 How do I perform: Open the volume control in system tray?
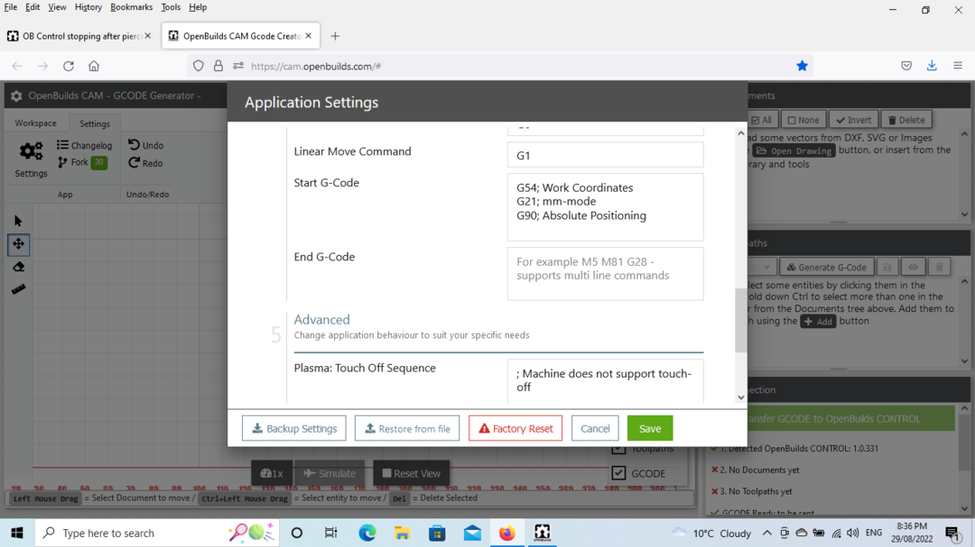coord(852,533)
